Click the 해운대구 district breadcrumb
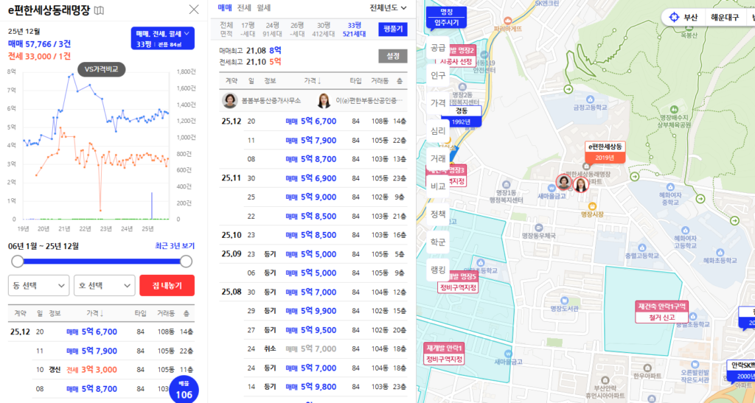Image resolution: width=755 pixels, height=403 pixels. click(725, 18)
